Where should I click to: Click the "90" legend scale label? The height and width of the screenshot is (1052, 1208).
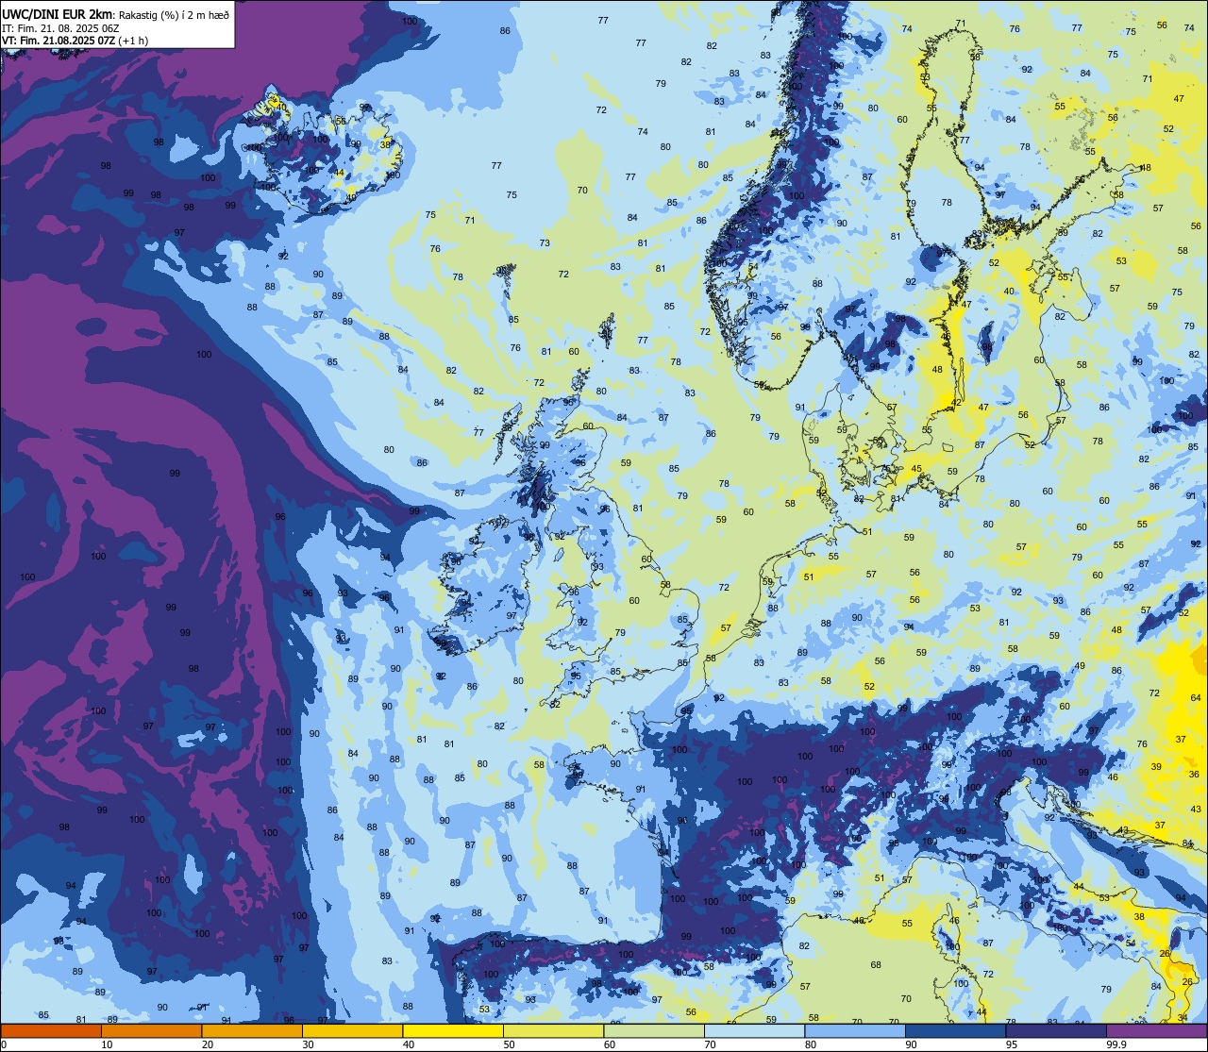click(x=911, y=1044)
